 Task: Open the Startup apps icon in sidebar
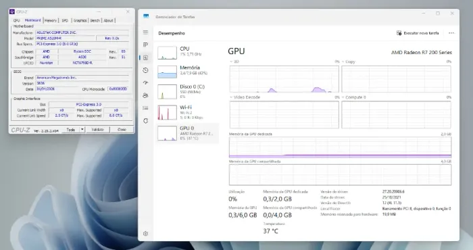[x=146, y=82]
